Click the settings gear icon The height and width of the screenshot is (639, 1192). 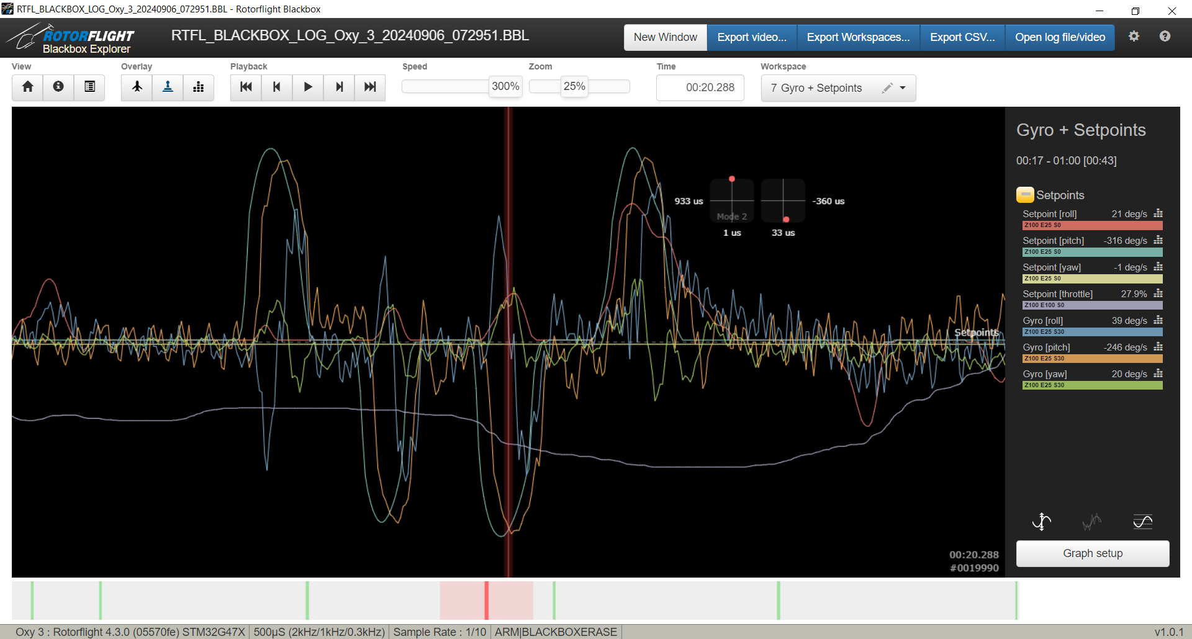[x=1134, y=37]
